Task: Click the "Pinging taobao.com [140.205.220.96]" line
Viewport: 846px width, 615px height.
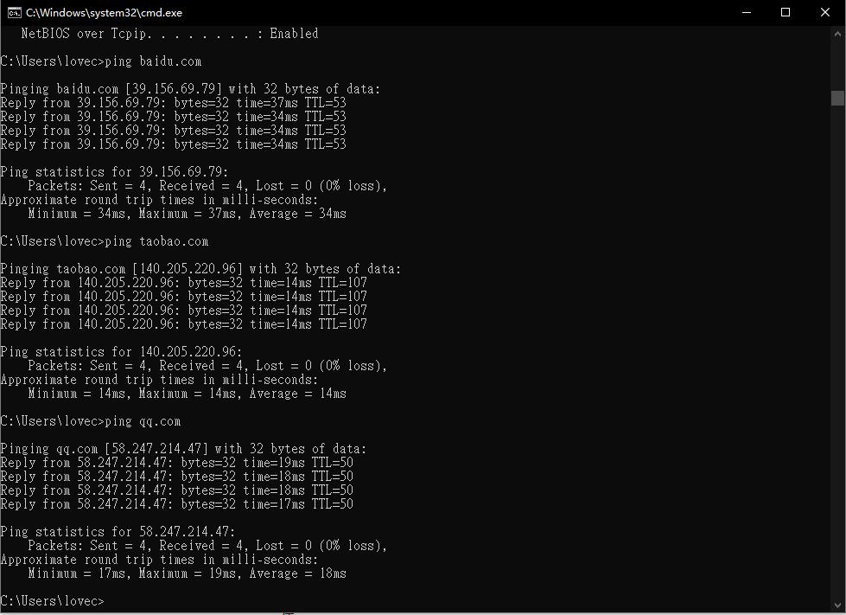Action: click(x=200, y=269)
